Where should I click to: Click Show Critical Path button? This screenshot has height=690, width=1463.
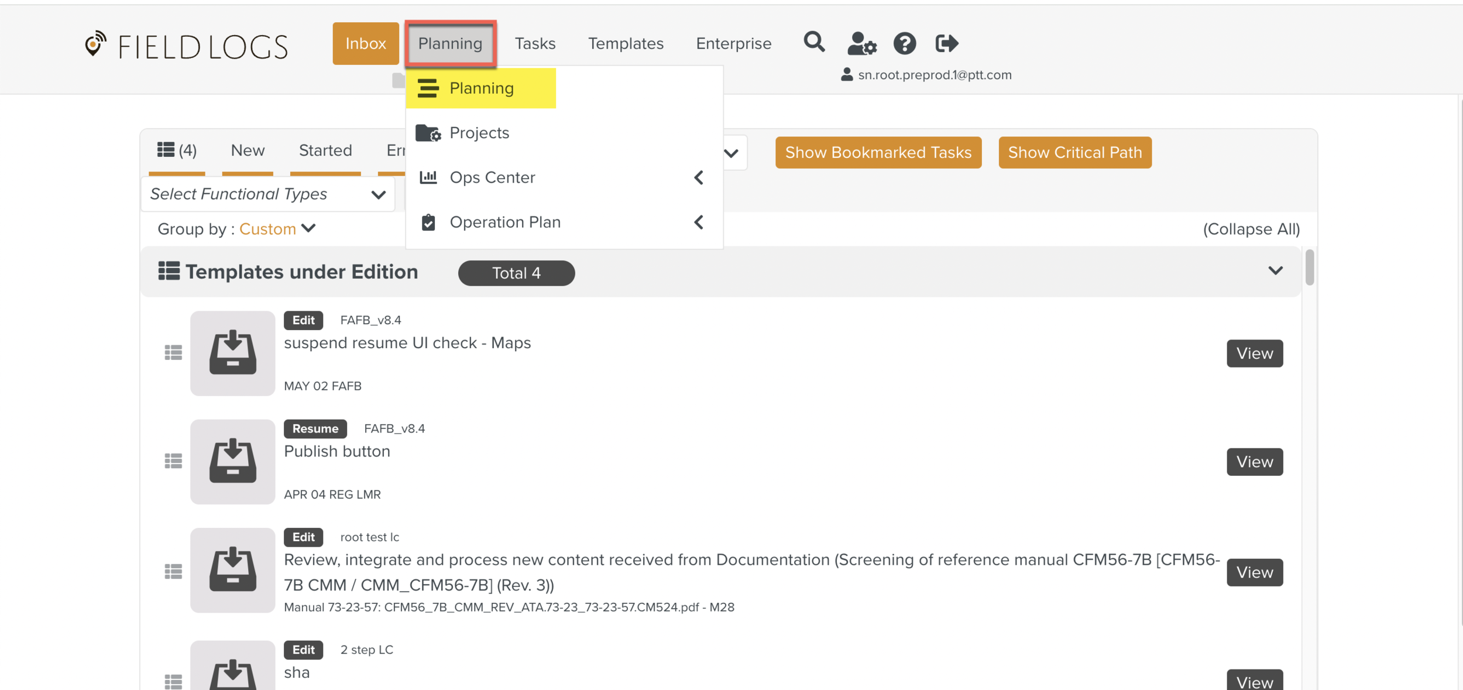point(1074,153)
